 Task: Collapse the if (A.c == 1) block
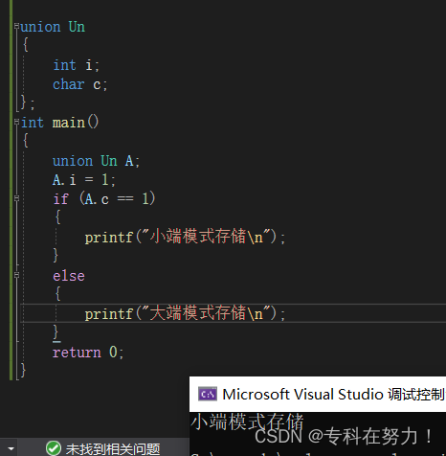16,198
